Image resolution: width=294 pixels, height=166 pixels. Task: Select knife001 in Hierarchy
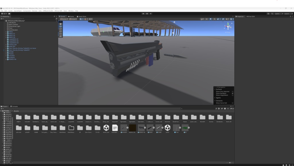pos(12,58)
